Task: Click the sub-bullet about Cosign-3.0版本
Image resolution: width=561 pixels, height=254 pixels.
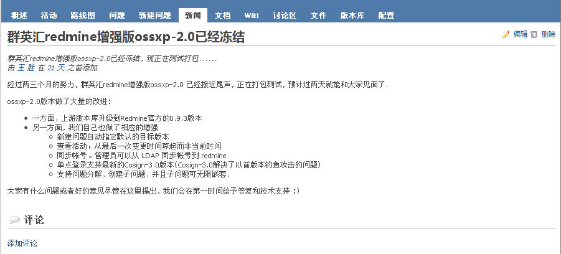Action: [189, 164]
